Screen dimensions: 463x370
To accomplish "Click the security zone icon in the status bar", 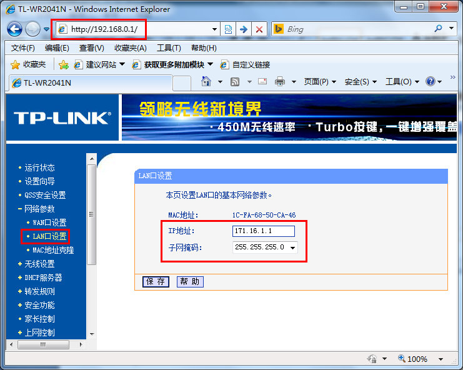I will (x=372, y=359).
